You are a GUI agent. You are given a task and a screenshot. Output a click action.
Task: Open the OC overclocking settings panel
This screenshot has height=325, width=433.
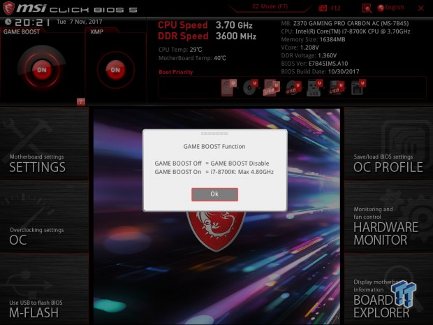[44, 217]
